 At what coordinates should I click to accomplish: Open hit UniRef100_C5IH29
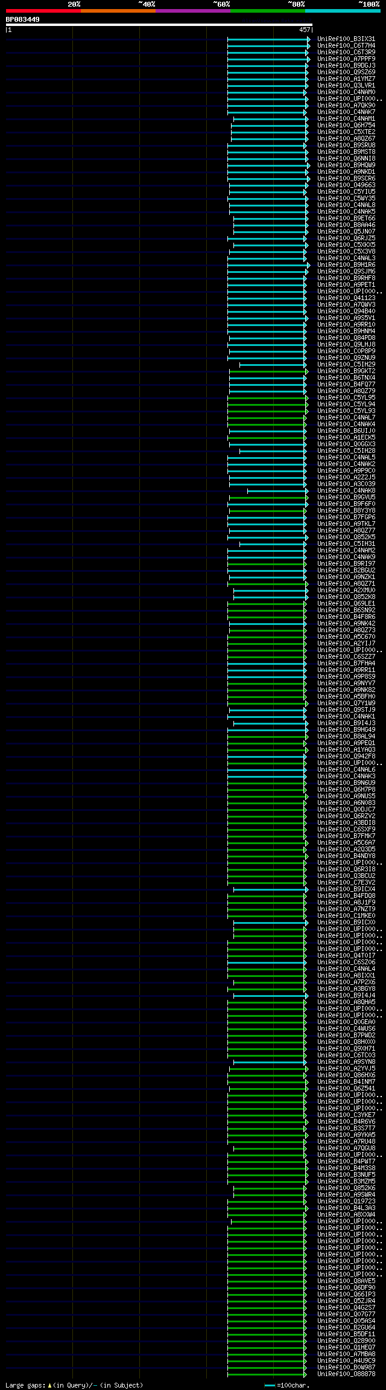click(x=346, y=365)
